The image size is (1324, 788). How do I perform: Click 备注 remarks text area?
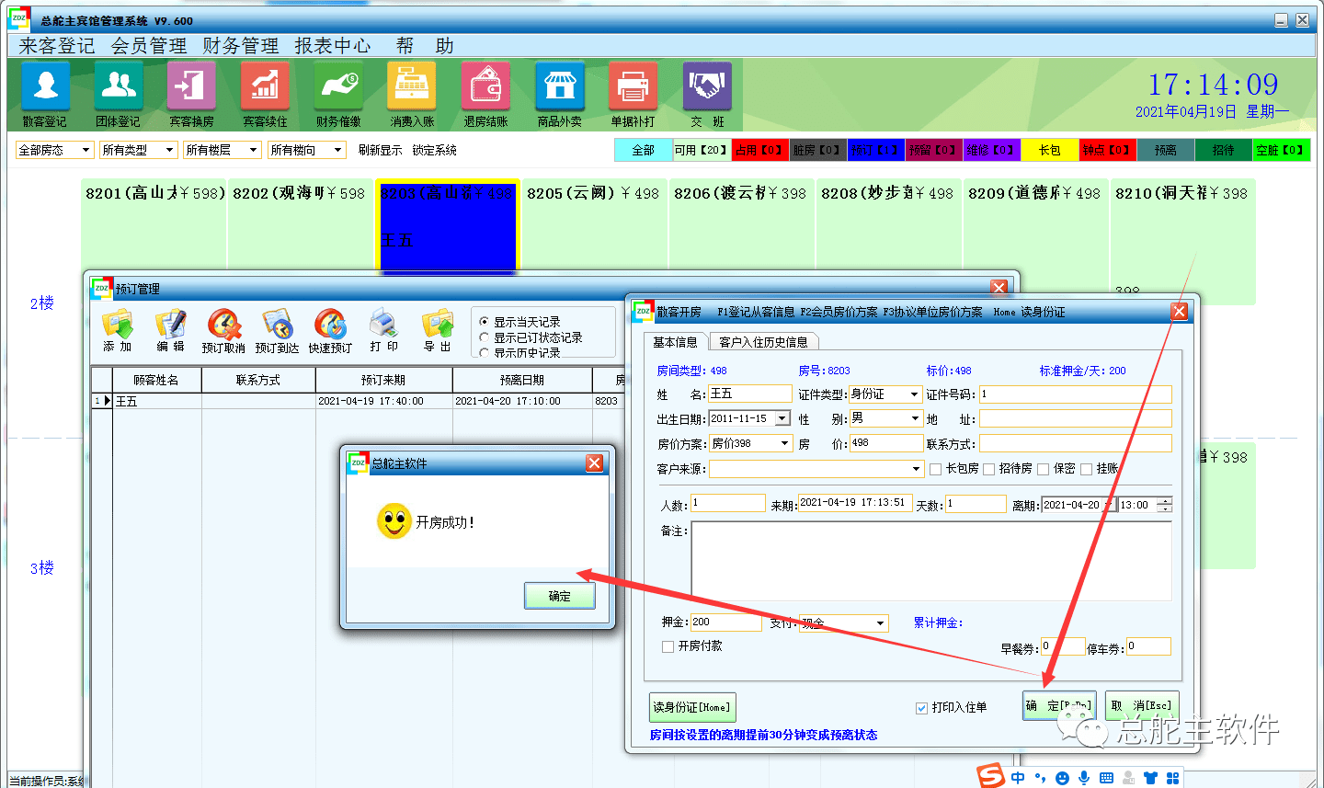pyautogui.click(x=931, y=561)
